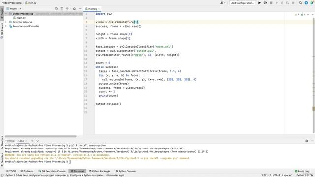Click the Select Opened File target icon
The image size is (315, 177).
tap(56, 9)
